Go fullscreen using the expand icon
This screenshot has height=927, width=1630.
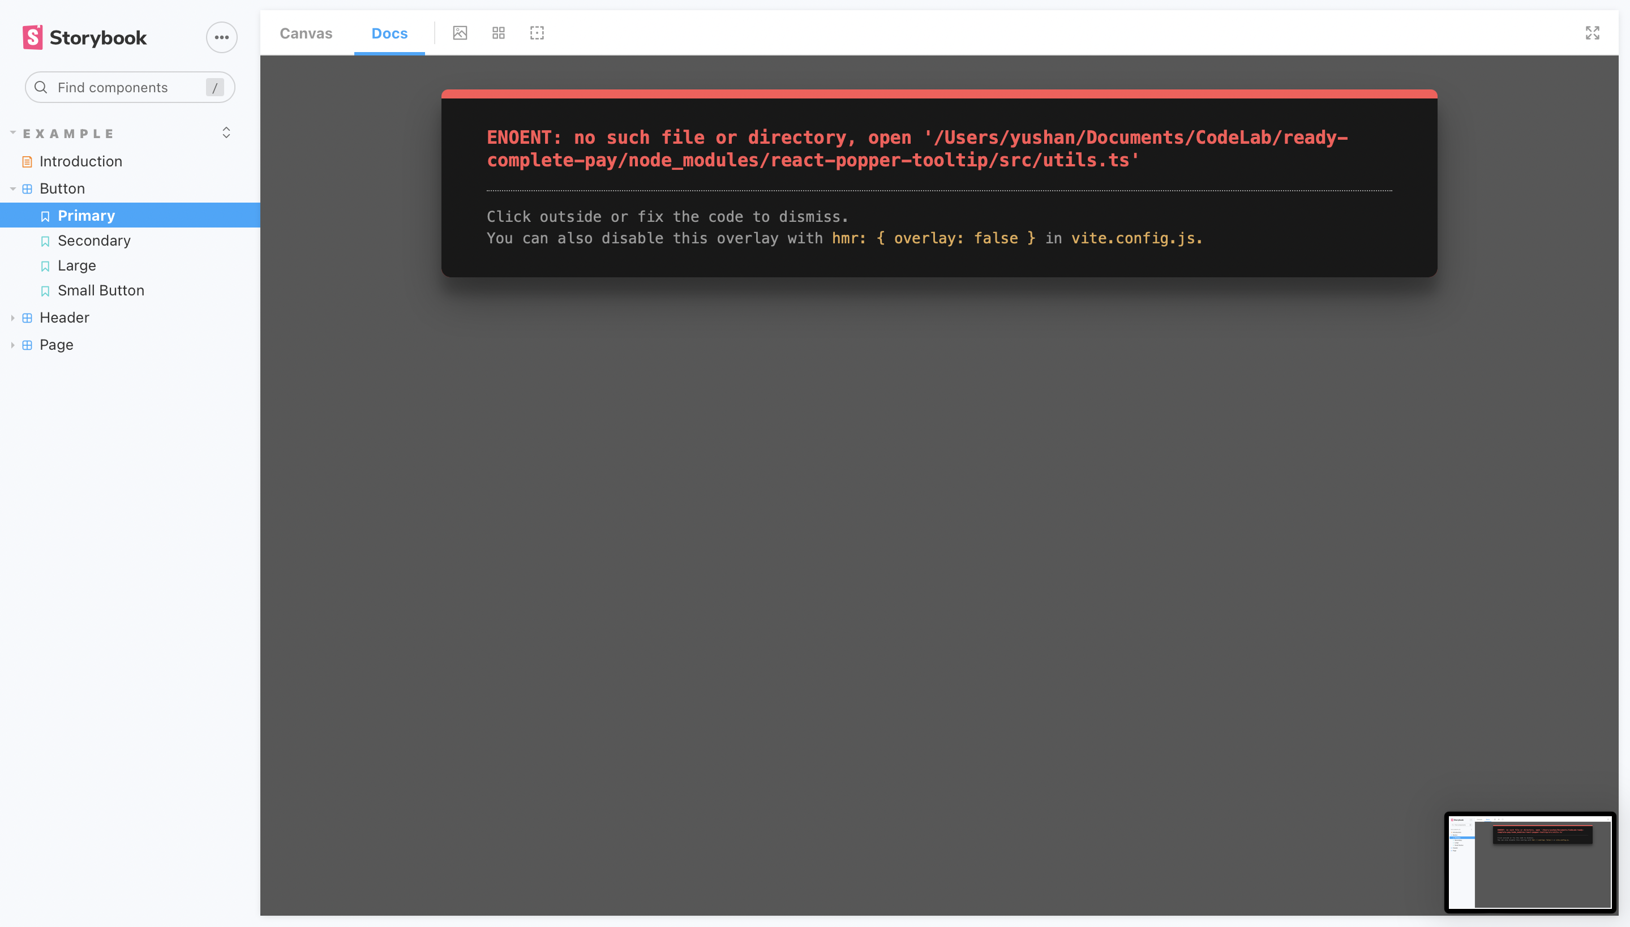point(1592,33)
